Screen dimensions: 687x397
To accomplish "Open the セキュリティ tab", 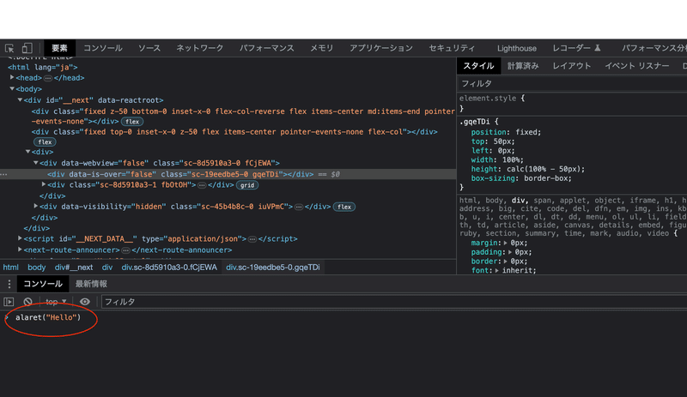I will [452, 48].
